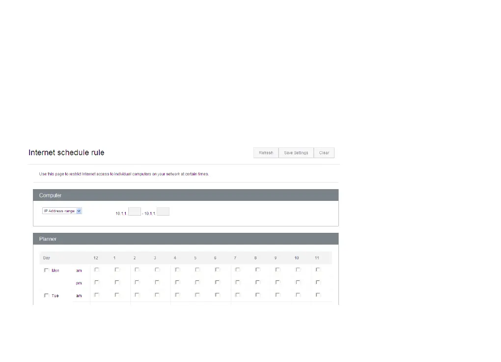Click the 'Day' column header
501x362 pixels.
pyautogui.click(x=47, y=258)
